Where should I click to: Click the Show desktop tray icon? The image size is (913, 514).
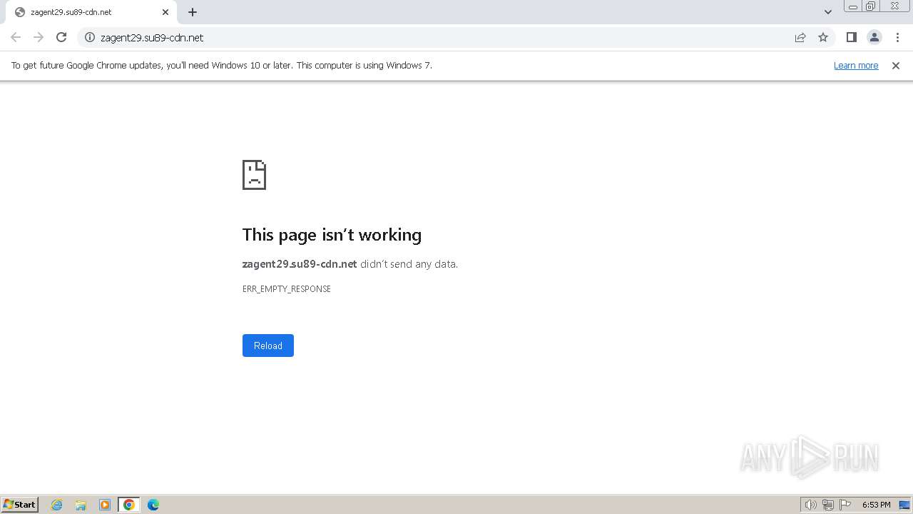click(x=904, y=505)
